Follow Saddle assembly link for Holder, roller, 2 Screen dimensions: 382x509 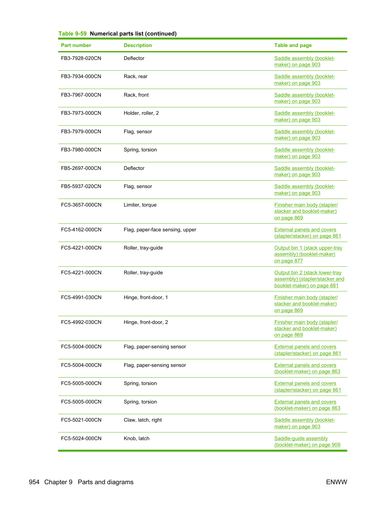click(x=304, y=116)
